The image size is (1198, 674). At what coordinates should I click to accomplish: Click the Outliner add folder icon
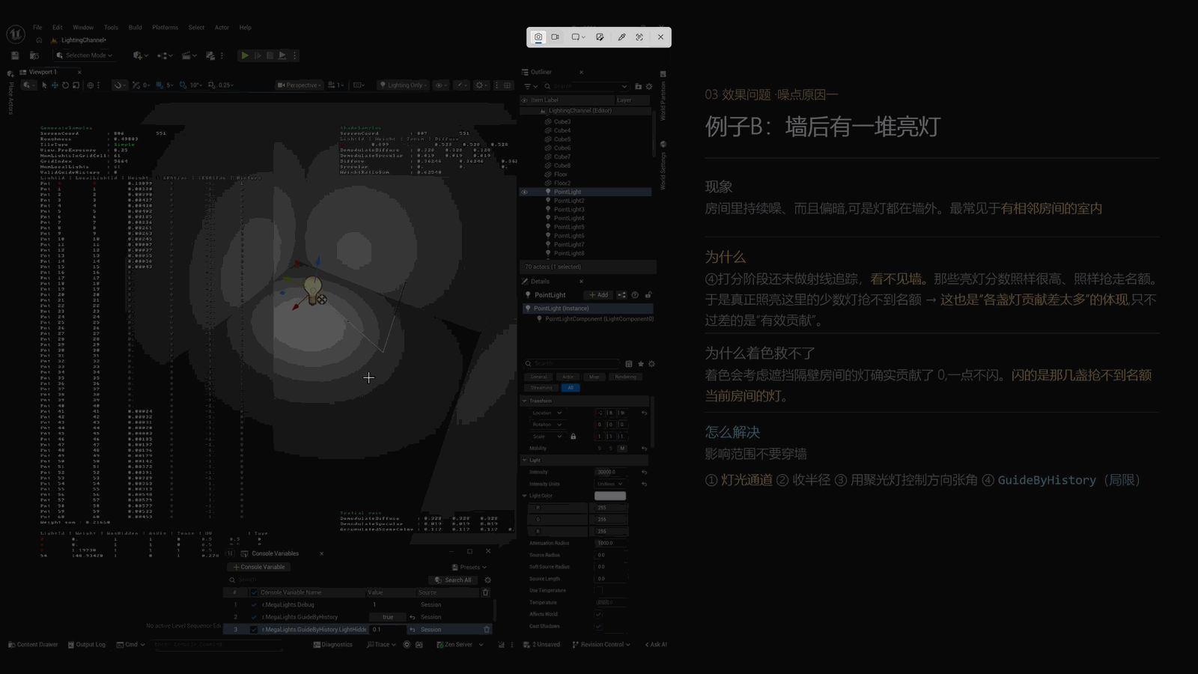point(638,87)
